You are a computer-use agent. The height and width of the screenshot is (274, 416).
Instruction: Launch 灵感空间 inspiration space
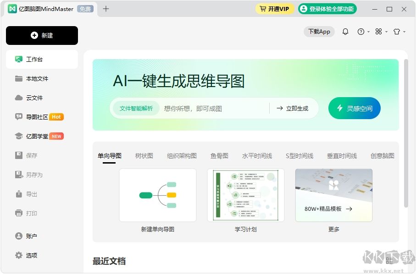354,108
